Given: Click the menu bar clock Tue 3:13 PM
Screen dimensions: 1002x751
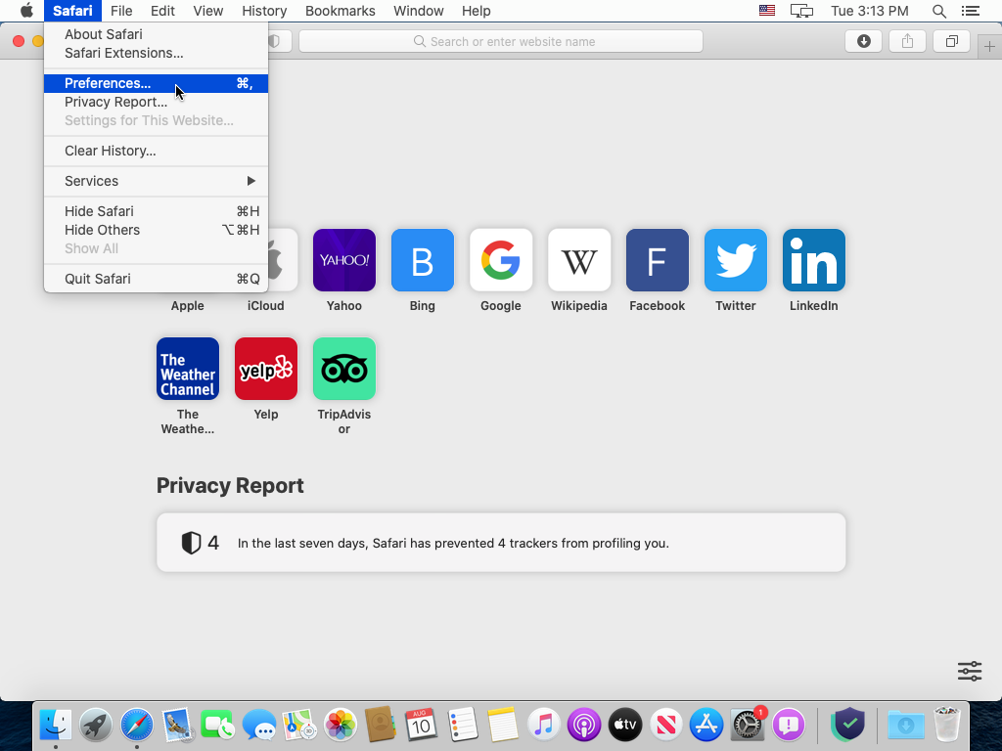Looking at the screenshot, I should pos(869,11).
